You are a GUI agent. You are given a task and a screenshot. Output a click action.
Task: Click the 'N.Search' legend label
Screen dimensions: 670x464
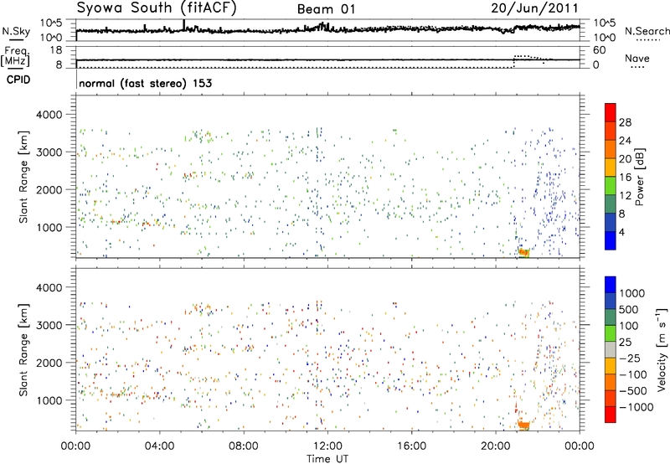[x=647, y=31]
